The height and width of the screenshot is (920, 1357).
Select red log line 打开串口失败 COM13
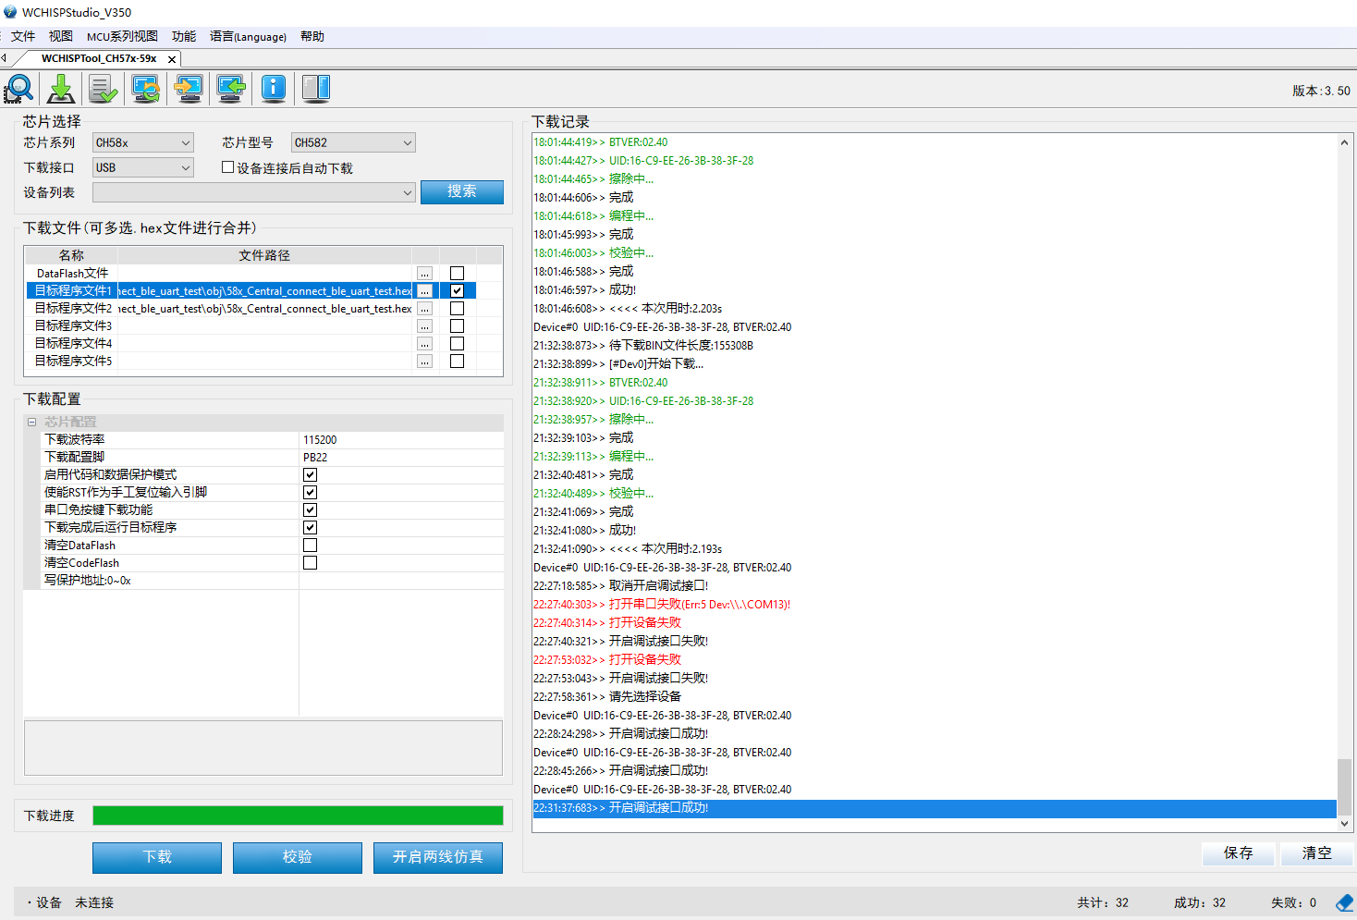(x=662, y=605)
